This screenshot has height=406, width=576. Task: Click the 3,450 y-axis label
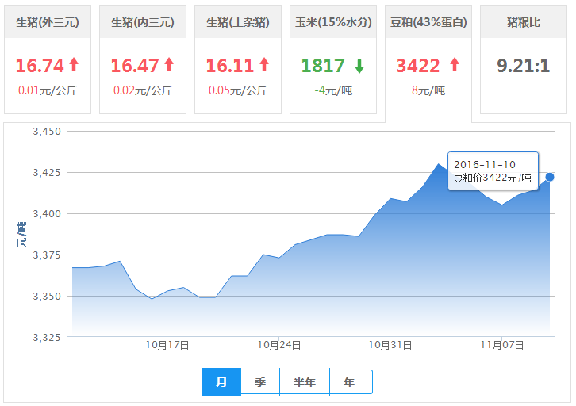47,132
